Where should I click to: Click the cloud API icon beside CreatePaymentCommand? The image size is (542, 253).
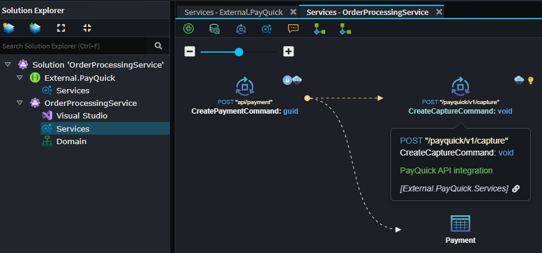pyautogui.click(x=297, y=80)
